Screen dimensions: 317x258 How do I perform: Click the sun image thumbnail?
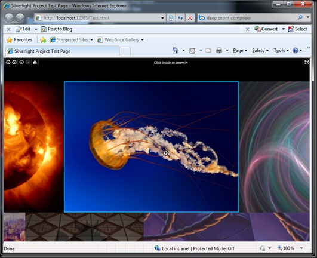click(33, 147)
